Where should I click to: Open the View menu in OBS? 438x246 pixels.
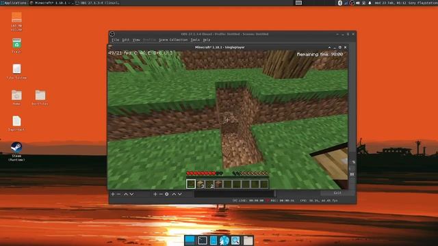(136, 40)
